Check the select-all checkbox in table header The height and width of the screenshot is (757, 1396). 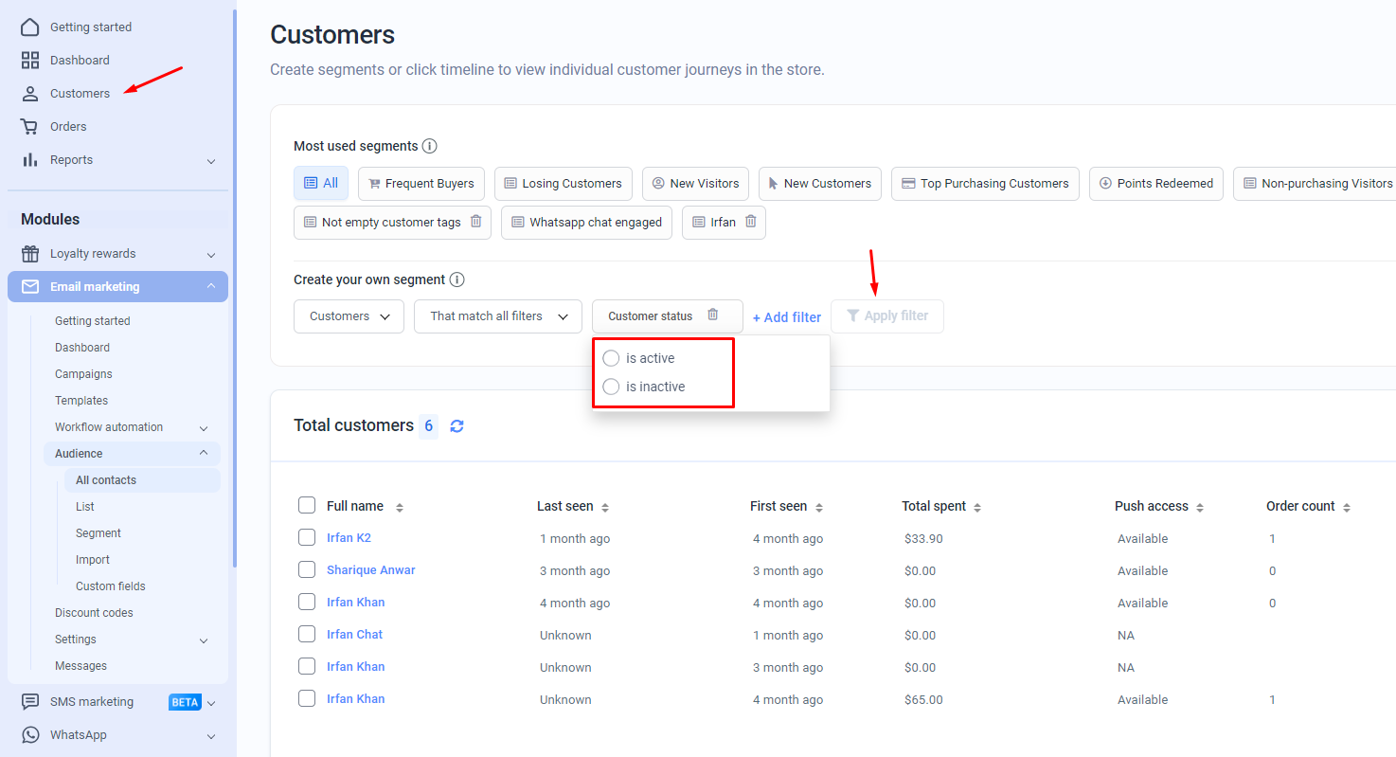tap(307, 505)
